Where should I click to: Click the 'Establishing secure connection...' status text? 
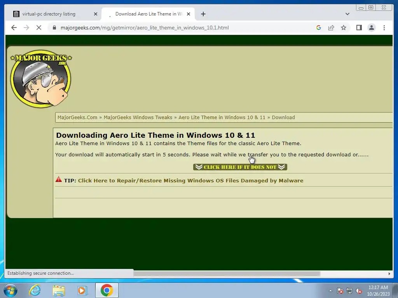tap(40, 273)
